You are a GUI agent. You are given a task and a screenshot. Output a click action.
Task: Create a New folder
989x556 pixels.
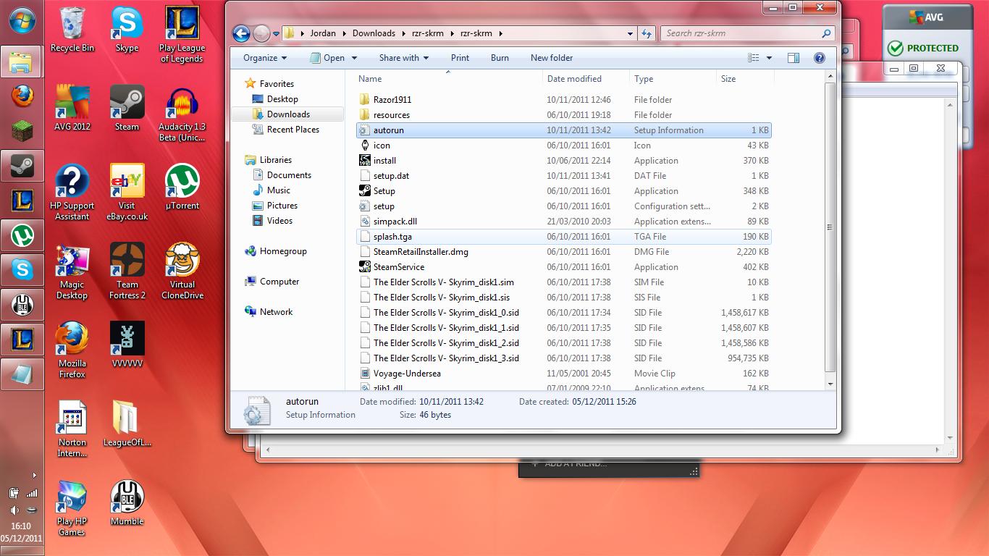click(552, 58)
